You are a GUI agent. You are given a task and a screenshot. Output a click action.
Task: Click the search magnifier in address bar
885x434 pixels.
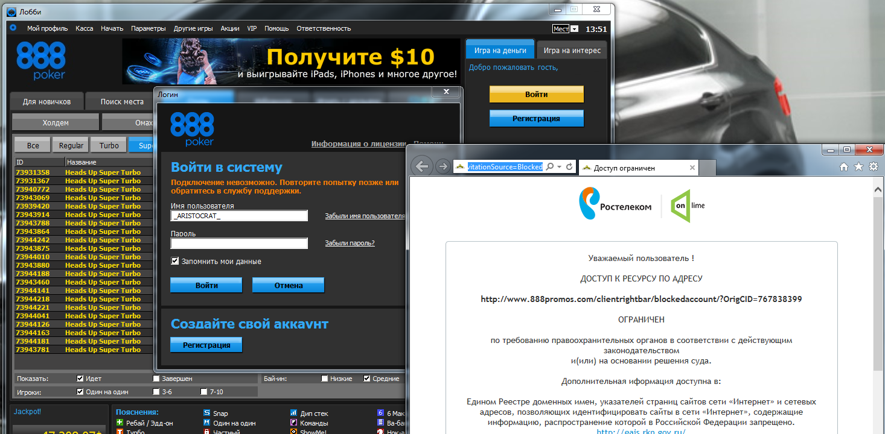(550, 166)
